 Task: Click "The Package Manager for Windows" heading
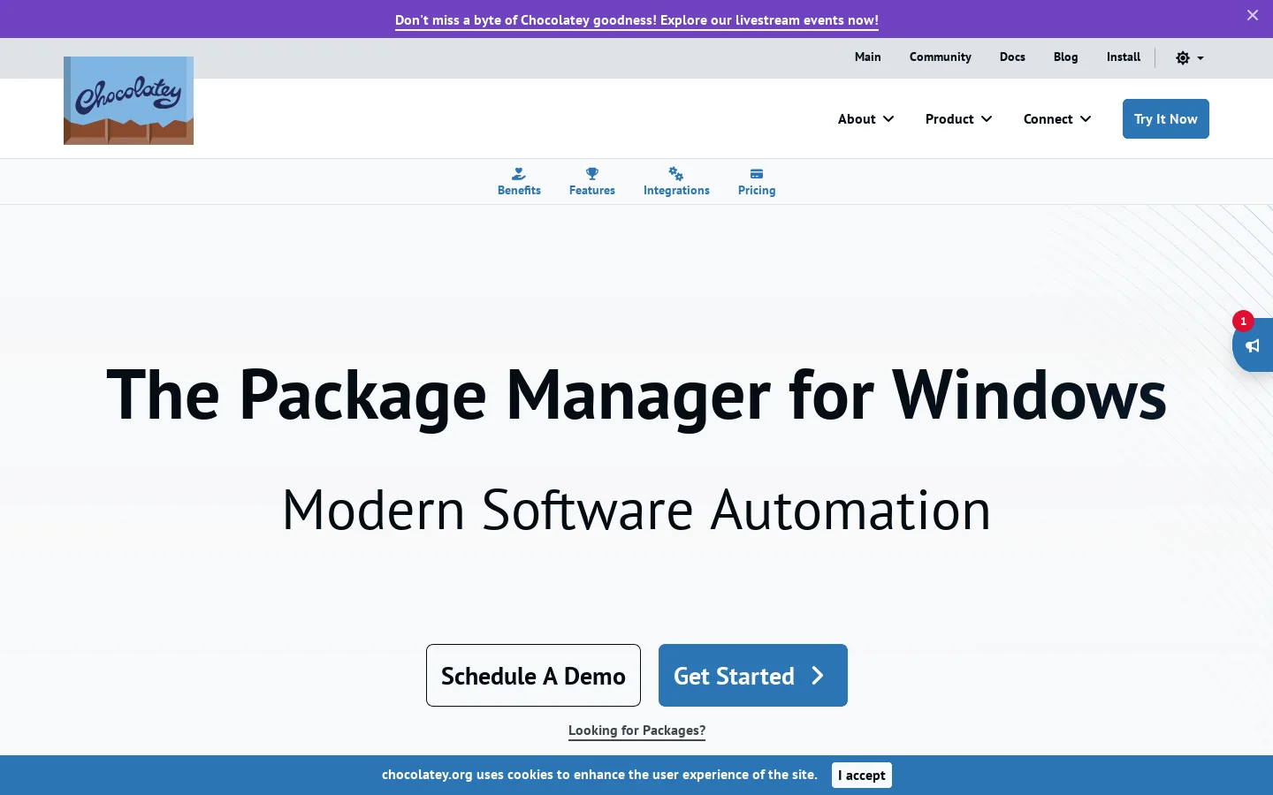pyautogui.click(x=636, y=395)
